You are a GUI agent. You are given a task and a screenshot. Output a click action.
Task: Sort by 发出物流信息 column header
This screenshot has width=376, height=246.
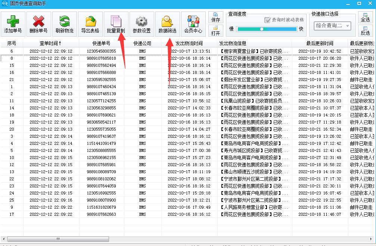tap(254, 43)
